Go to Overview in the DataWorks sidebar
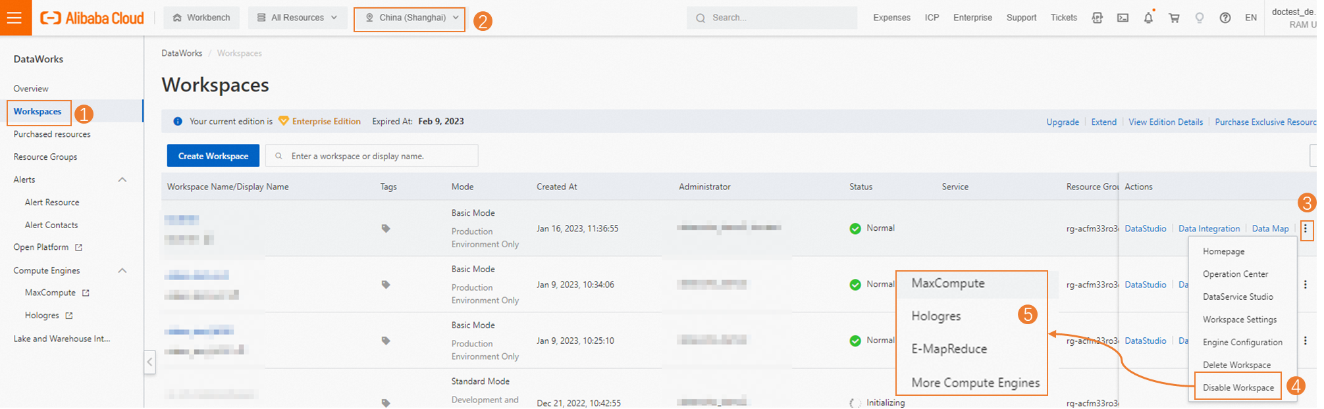This screenshot has width=1324, height=409. (x=31, y=89)
